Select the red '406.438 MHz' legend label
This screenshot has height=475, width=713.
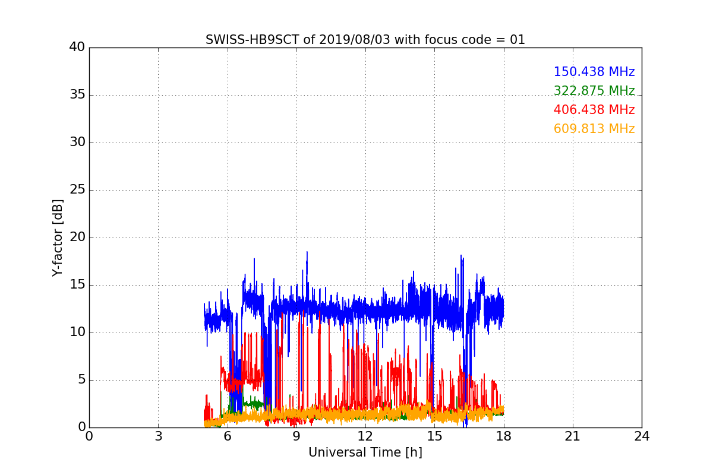coord(594,110)
